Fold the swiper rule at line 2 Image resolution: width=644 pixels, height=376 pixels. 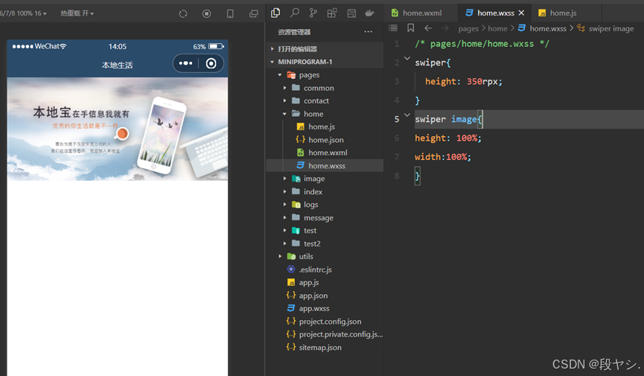tap(407, 58)
